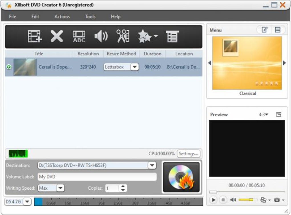This screenshot has width=291, height=215.
Task: Click the Title column header
Action: click(39, 54)
